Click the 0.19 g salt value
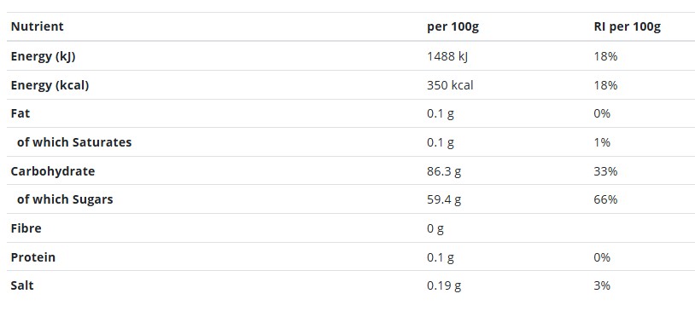 click(444, 285)
